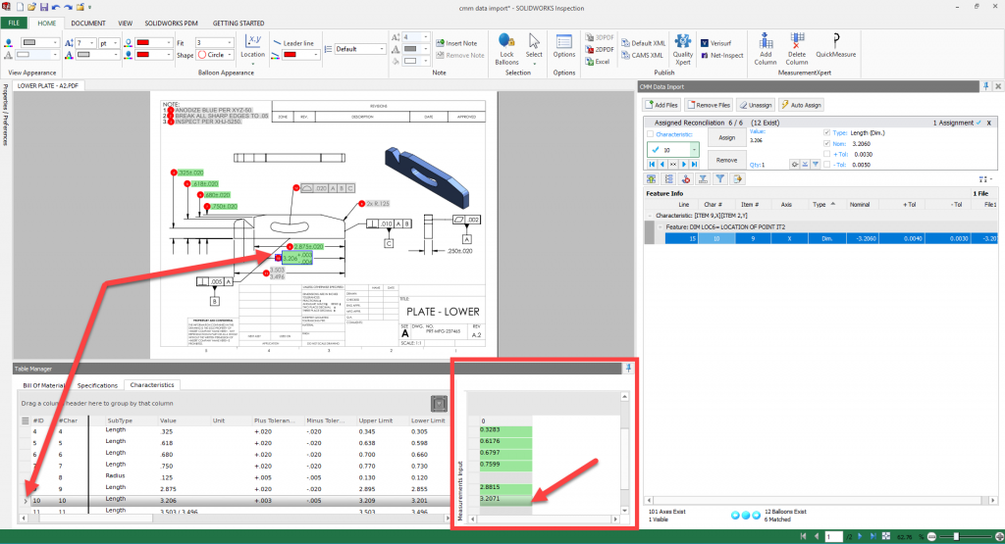Pin the Table Manager panel
Viewport: 1005px width, 544px height.
[x=629, y=368]
